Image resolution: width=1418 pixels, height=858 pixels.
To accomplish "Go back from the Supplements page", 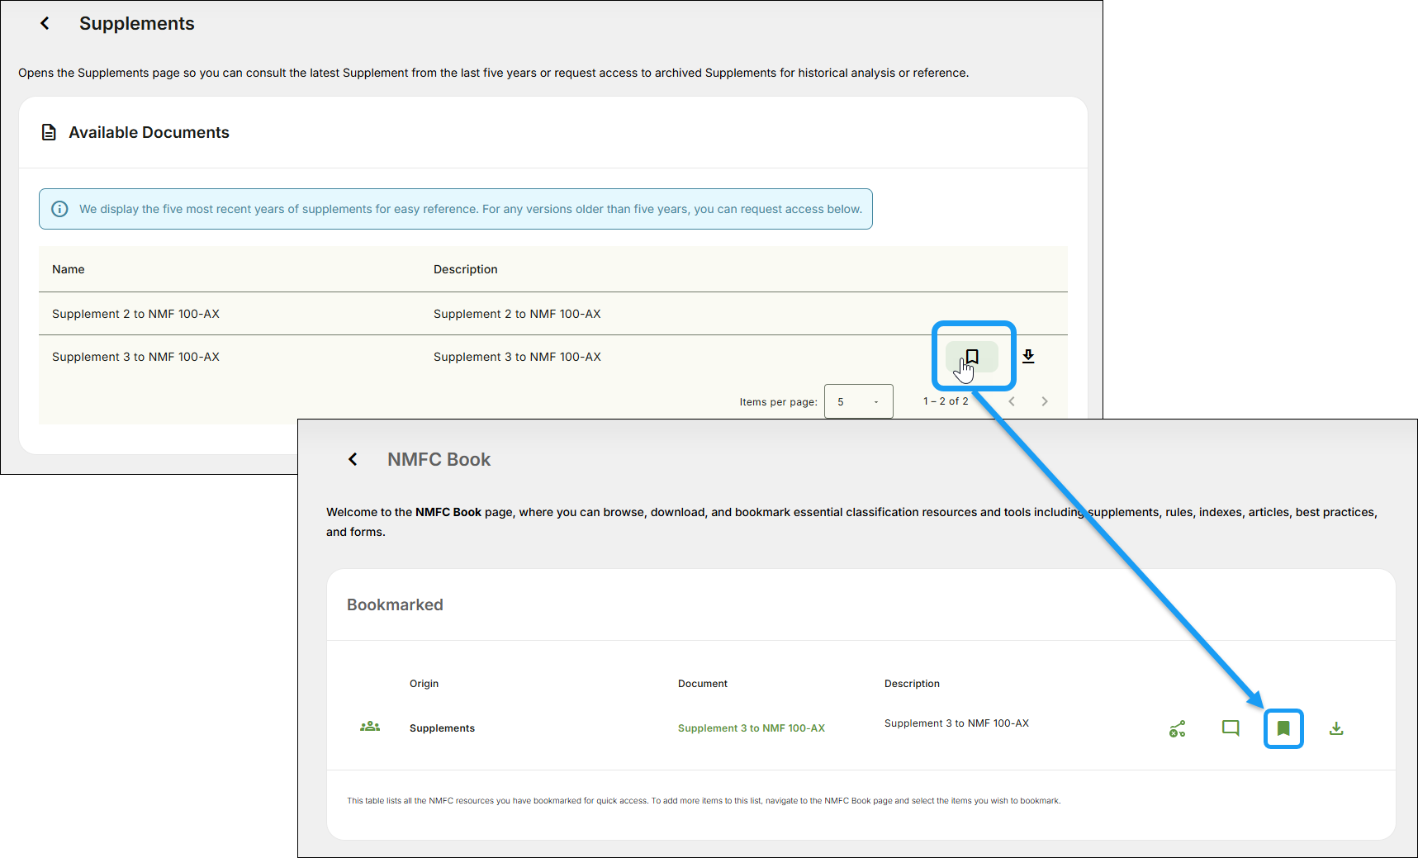I will tap(45, 24).
